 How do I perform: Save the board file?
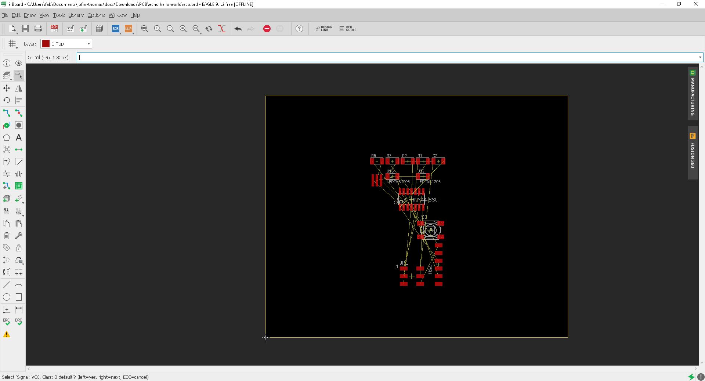pyautogui.click(x=25, y=29)
